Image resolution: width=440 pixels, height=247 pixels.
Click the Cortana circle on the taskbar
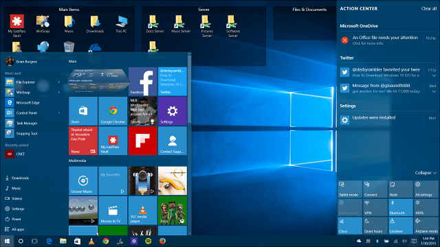(x=21, y=241)
